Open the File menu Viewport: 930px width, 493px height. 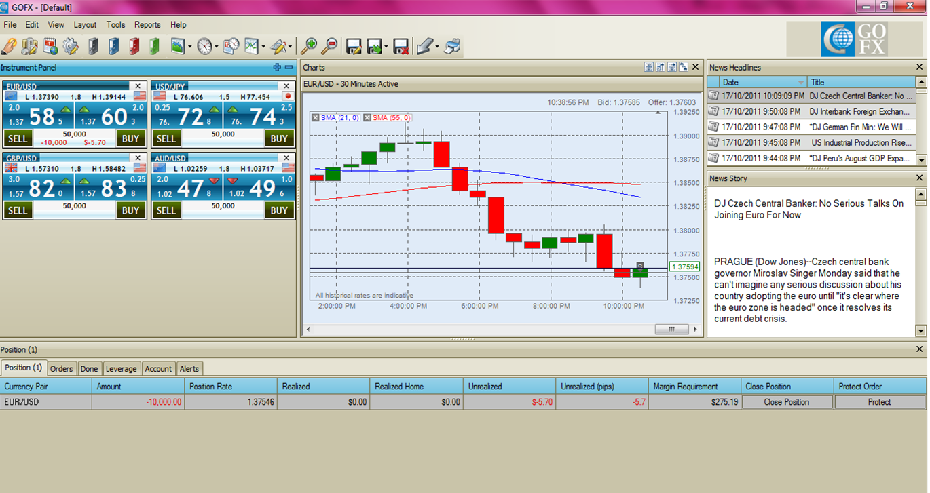coord(10,24)
